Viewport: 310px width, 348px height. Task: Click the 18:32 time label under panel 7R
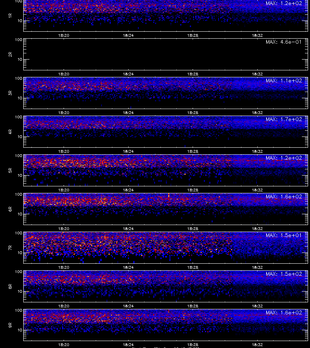(257, 268)
